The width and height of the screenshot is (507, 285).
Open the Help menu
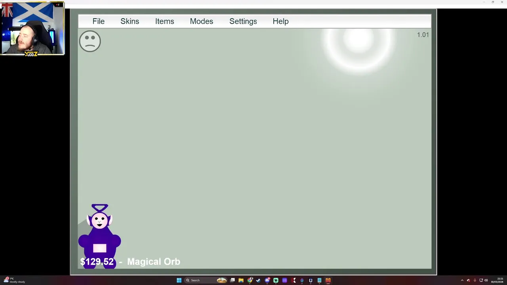[x=280, y=21]
